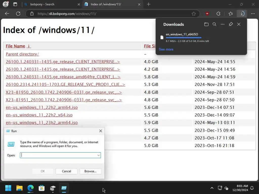
Task: Click the Edge profile avatar icon
Action: [6, 4]
